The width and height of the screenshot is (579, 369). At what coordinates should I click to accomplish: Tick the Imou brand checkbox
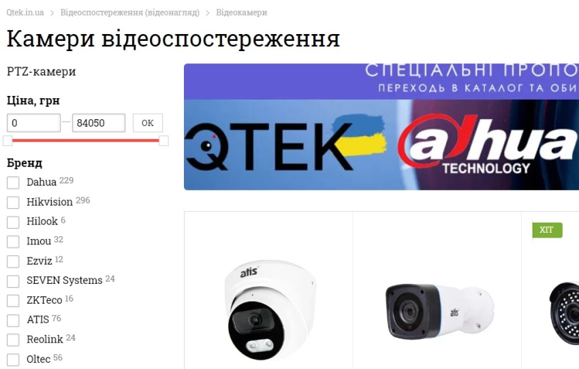(x=13, y=241)
